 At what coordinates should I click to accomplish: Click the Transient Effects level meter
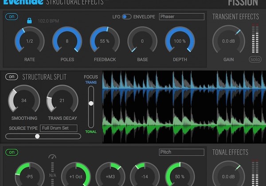pyautogui.click(x=255, y=38)
